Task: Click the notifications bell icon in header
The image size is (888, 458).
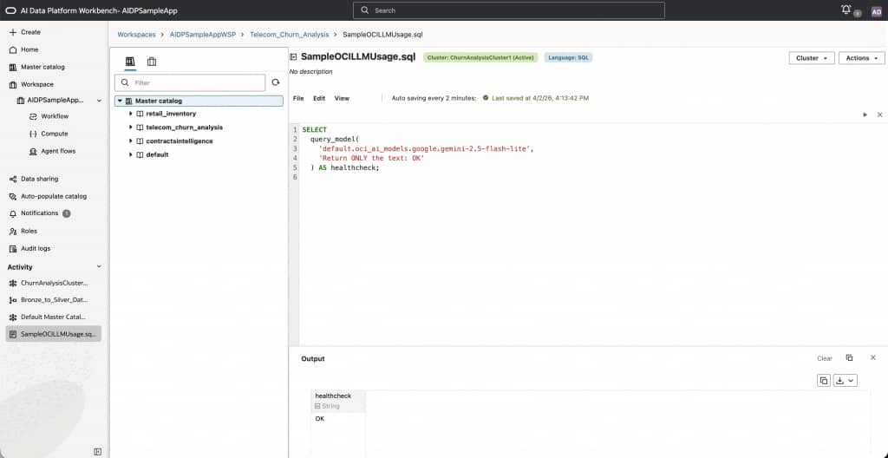Action: (x=846, y=10)
